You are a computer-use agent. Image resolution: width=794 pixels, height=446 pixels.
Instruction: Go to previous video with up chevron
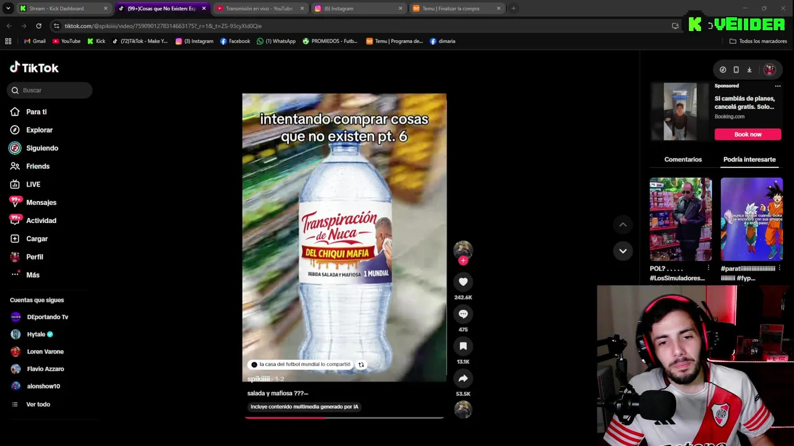[623, 224]
